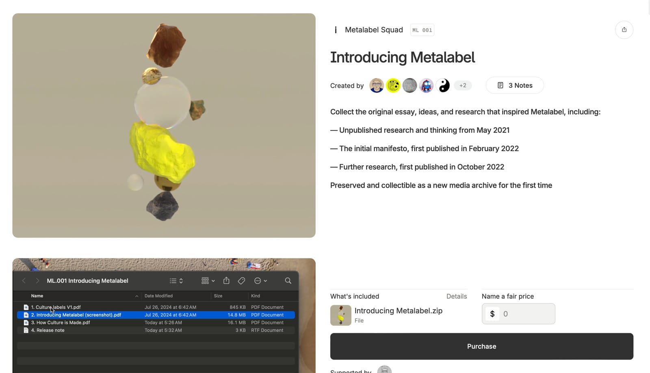This screenshot has width=650, height=373.
Task: Click the Today at 5:26 AM date cell
Action: click(163, 323)
